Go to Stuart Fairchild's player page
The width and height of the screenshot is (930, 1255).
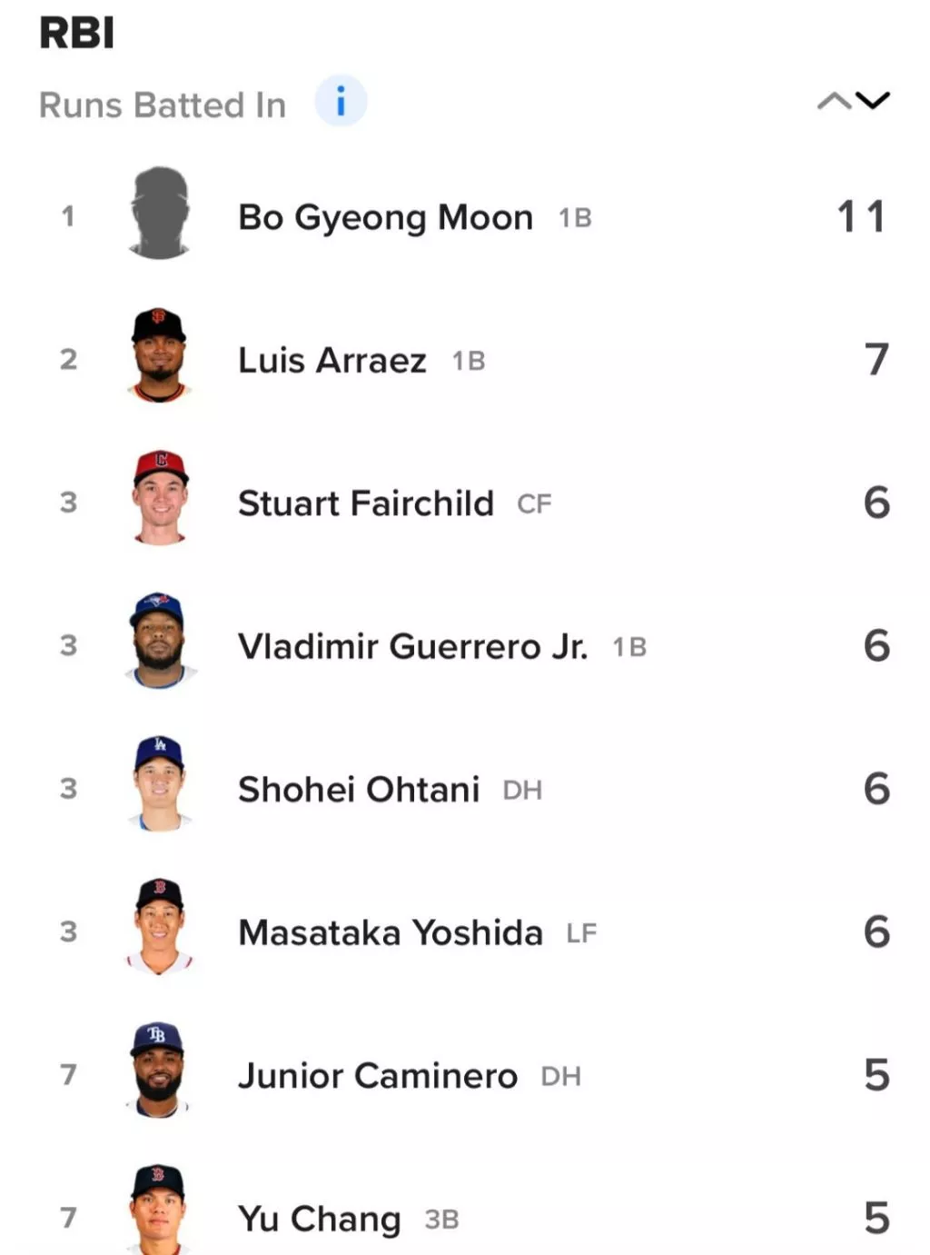pos(365,503)
